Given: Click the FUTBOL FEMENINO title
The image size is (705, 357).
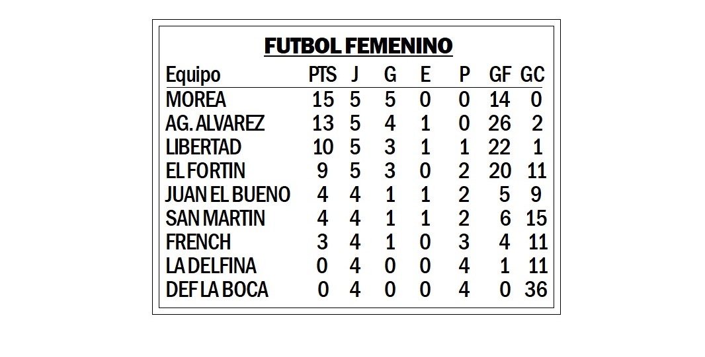Looking at the screenshot, I should point(358,46).
